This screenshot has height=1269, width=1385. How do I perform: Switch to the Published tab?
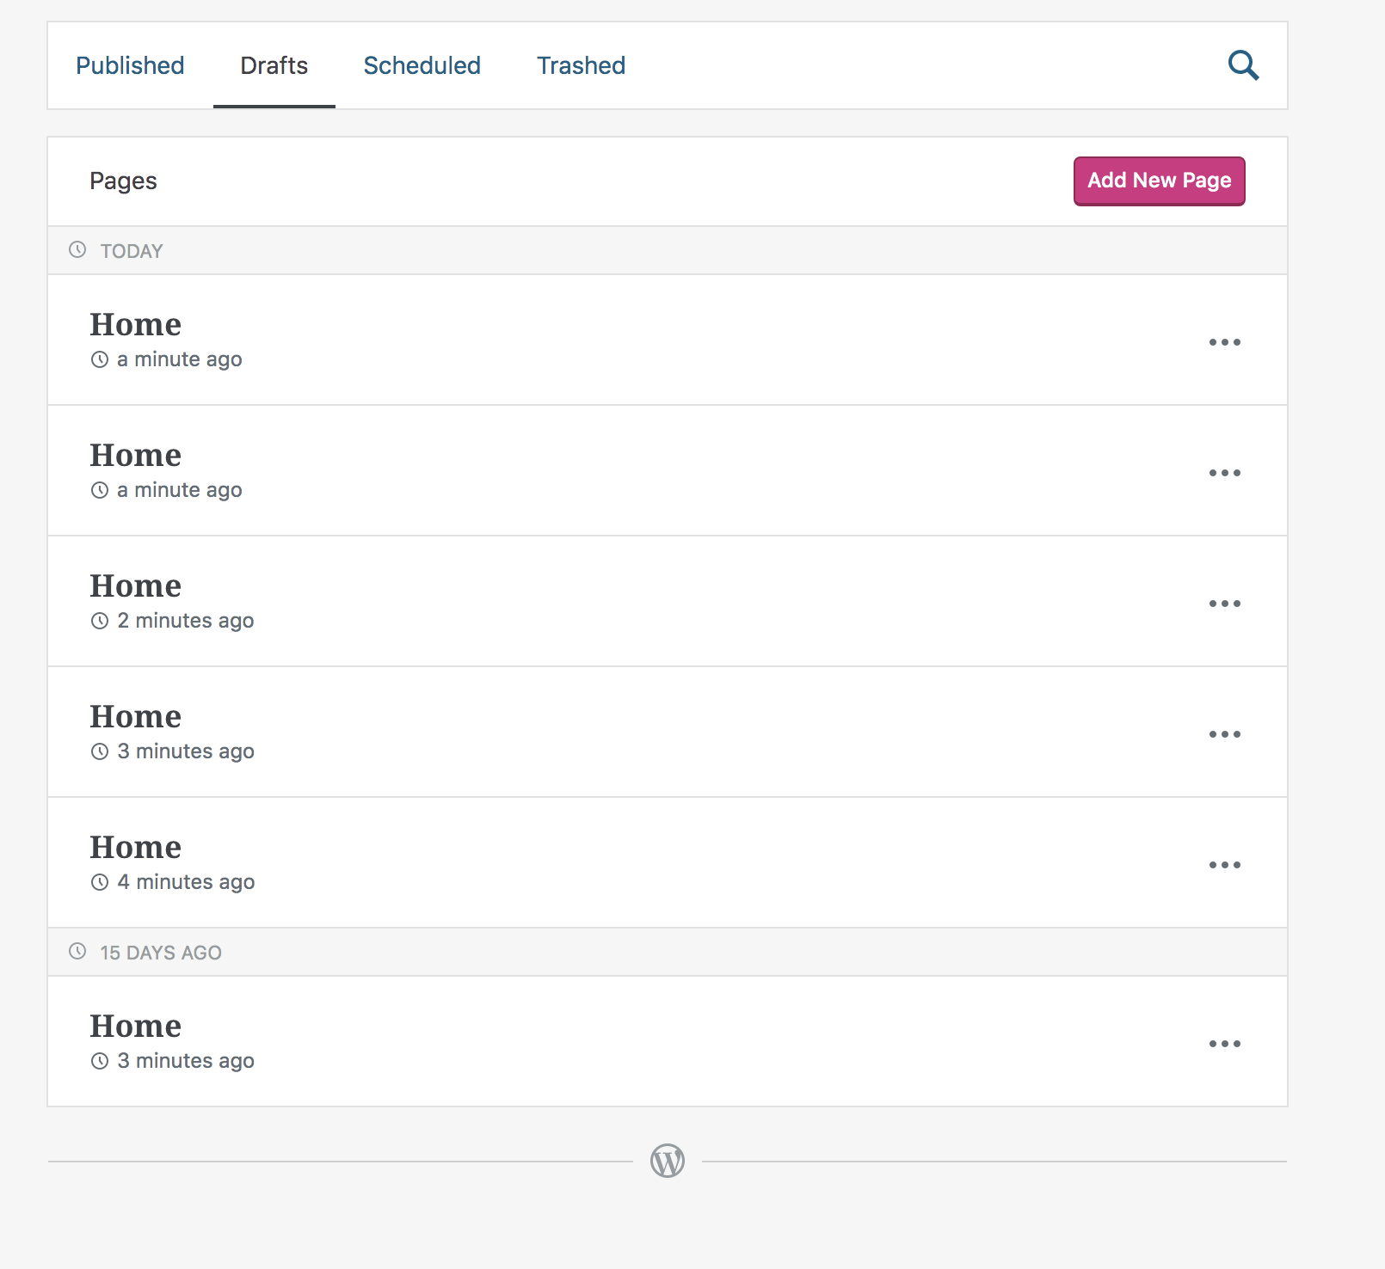(x=130, y=65)
